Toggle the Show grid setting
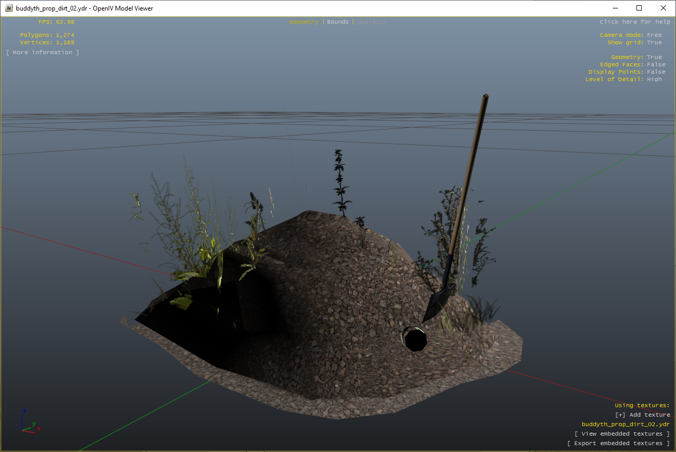 tap(654, 43)
